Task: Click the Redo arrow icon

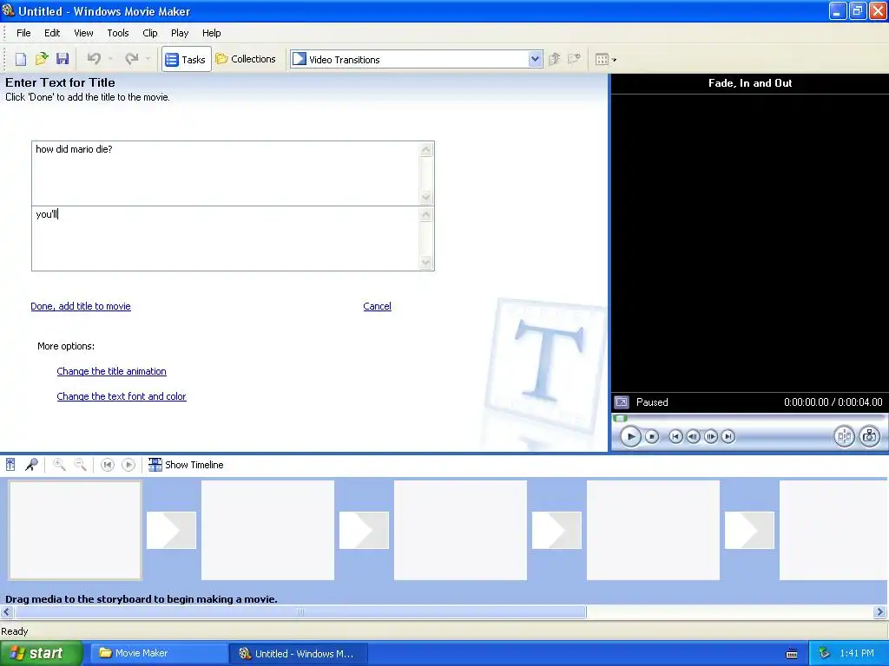Action: [132, 59]
